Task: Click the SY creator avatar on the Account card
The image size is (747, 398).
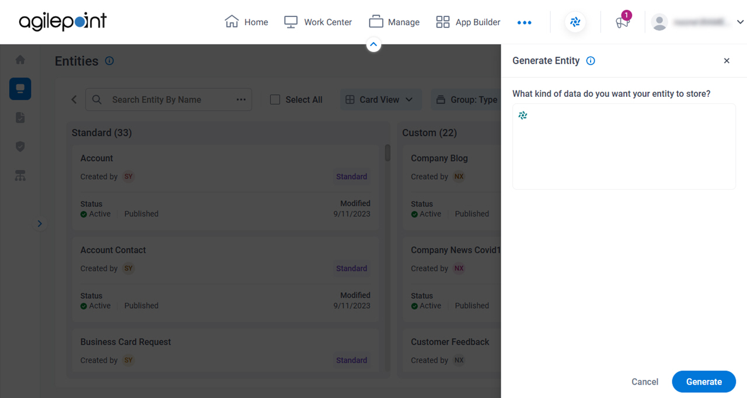Action: (128, 177)
